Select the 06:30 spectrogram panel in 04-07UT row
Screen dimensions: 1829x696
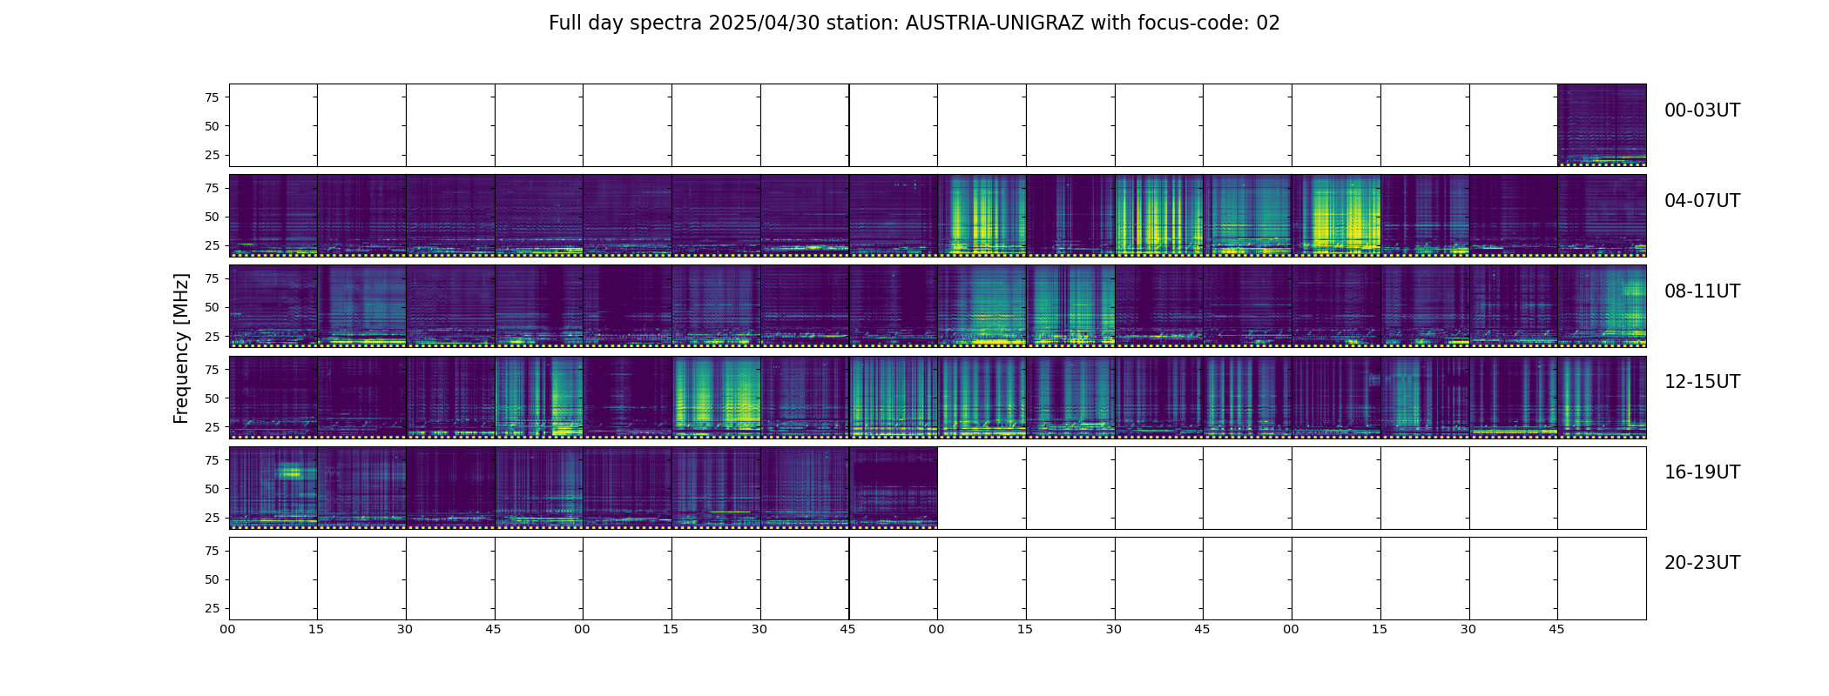coord(1159,216)
